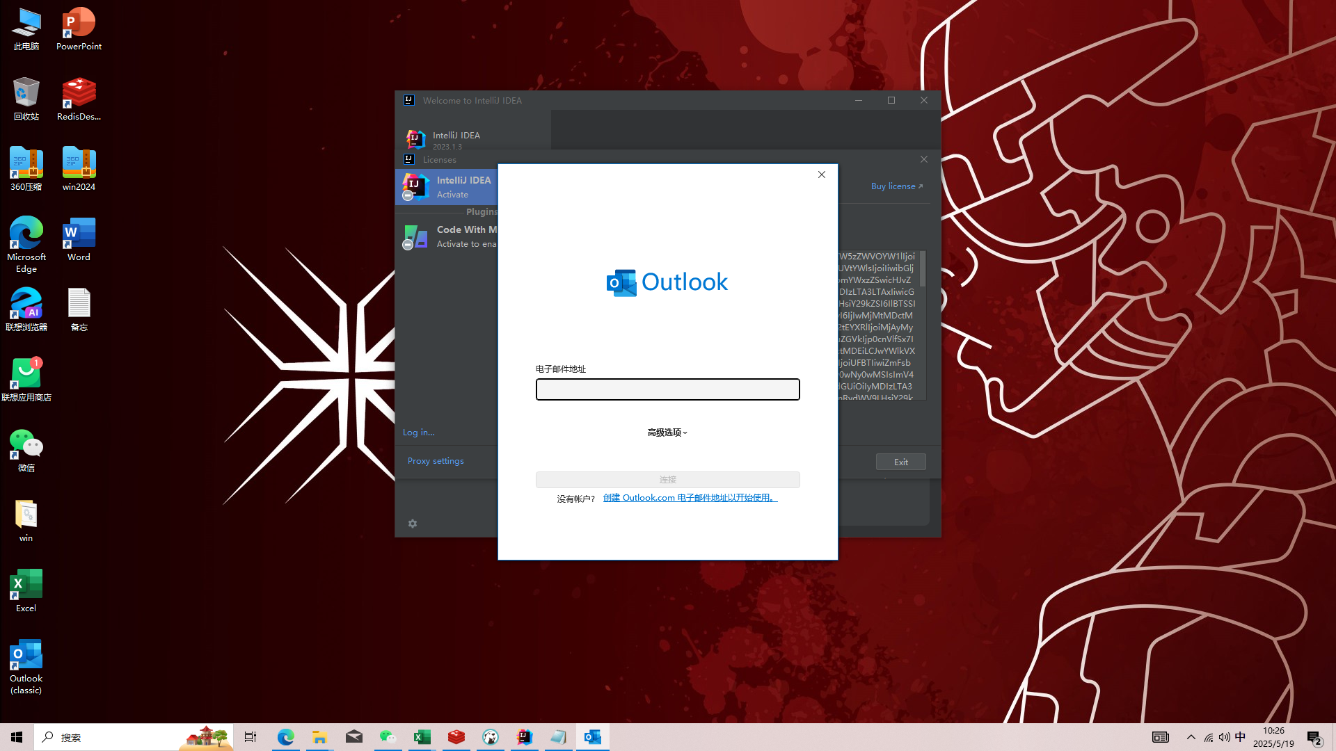Close the Outlook setup dialog

pyautogui.click(x=822, y=175)
